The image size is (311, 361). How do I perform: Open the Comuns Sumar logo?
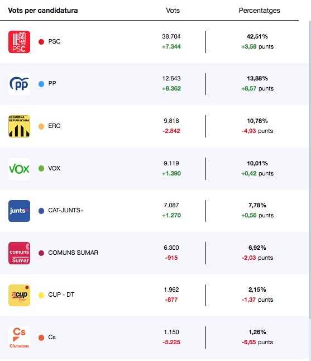coord(20,253)
